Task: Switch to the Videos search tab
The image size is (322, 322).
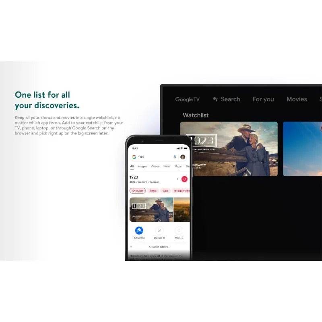Action: [x=155, y=166]
